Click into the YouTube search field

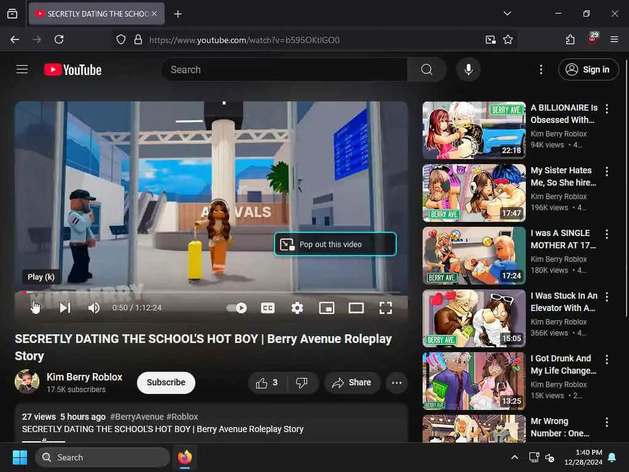tap(285, 69)
